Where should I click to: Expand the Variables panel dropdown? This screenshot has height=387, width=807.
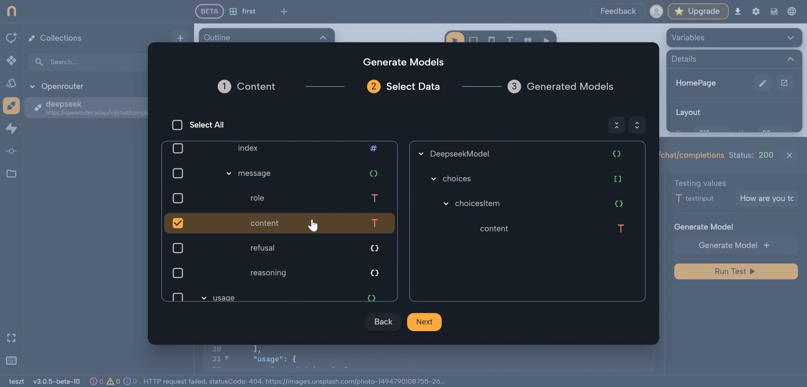[790, 38]
